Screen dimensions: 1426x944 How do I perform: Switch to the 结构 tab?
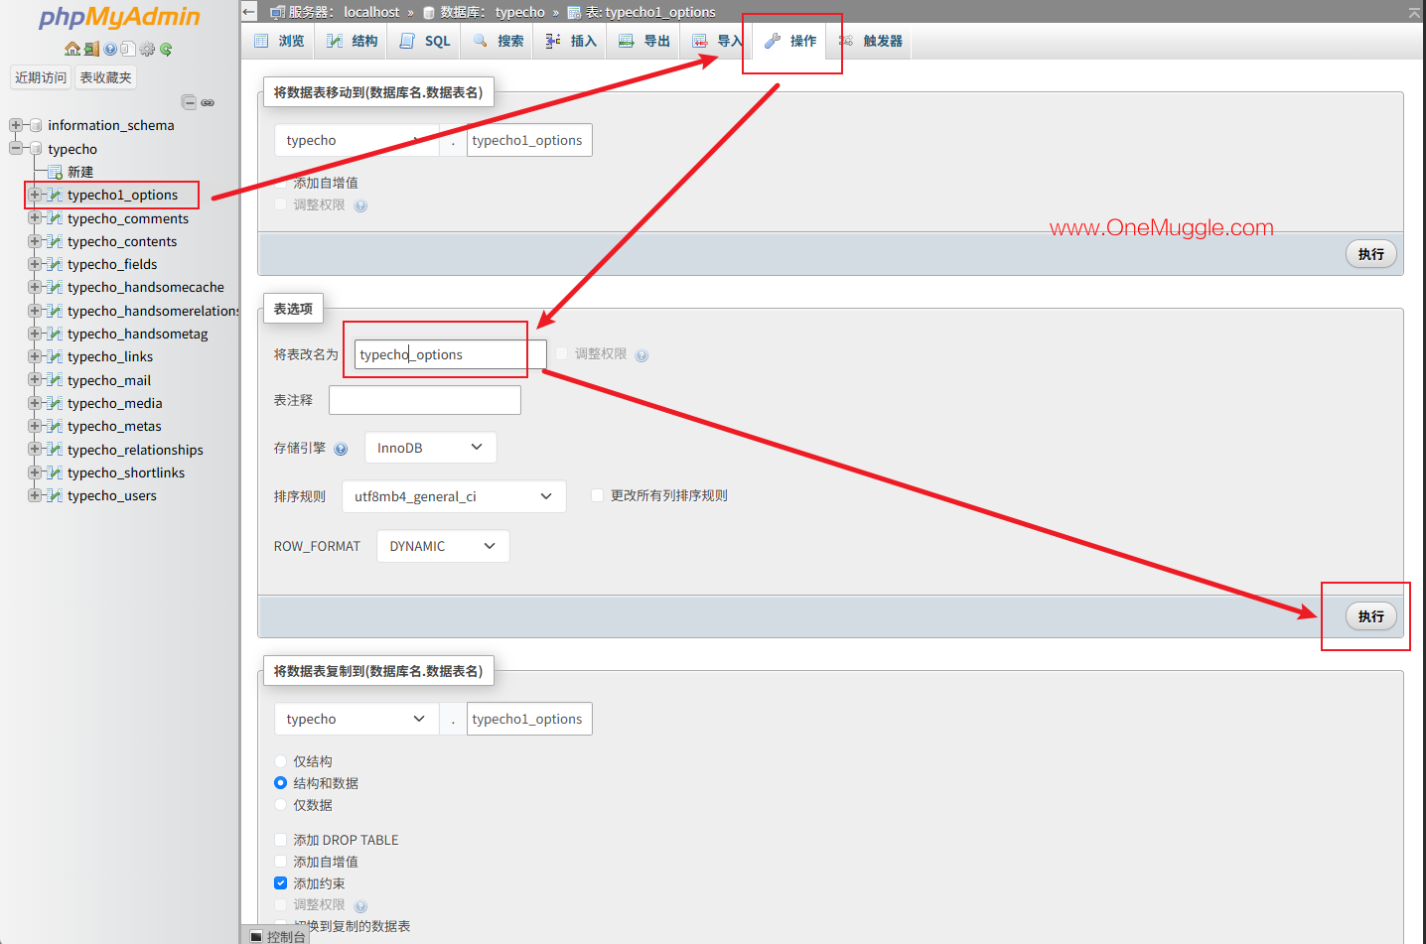[352, 41]
